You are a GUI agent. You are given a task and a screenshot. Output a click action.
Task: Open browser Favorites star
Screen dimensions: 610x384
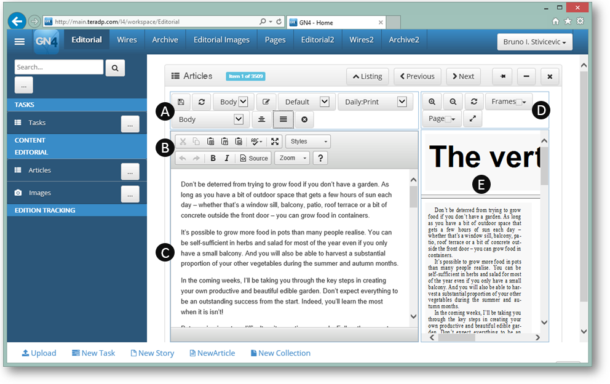point(568,22)
